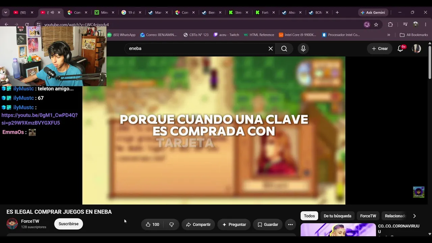This screenshot has width=432, height=243.
Task: Open the 'CBTis N° 123' bookmark
Action: click(196, 35)
